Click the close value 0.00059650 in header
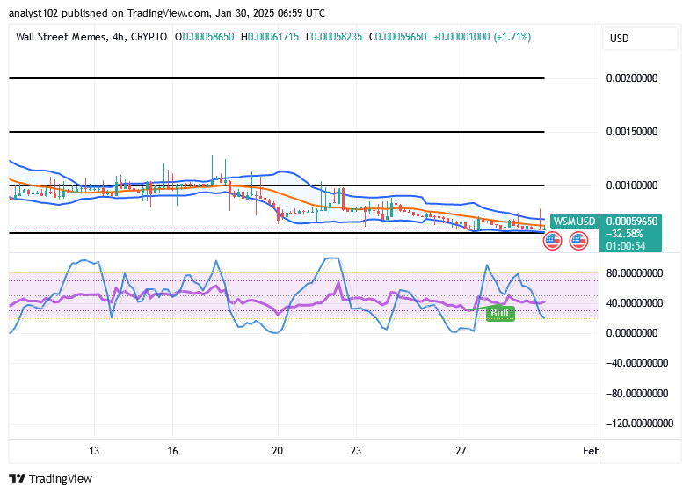This screenshot has width=690, height=494. 401,37
